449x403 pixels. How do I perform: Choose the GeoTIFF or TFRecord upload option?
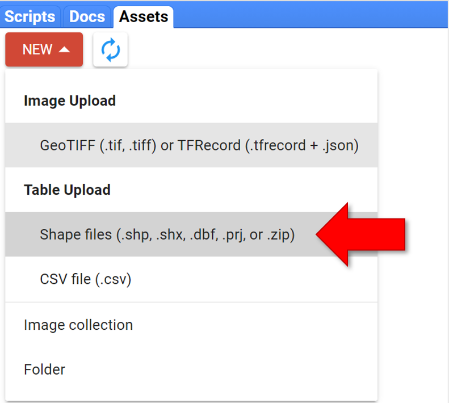[x=199, y=145]
